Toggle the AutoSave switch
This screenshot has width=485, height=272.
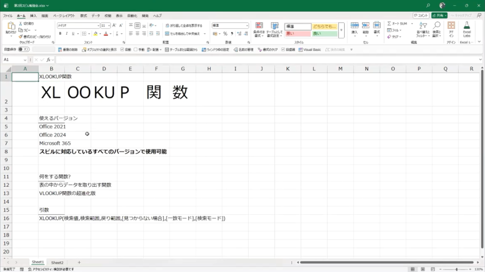point(23,49)
